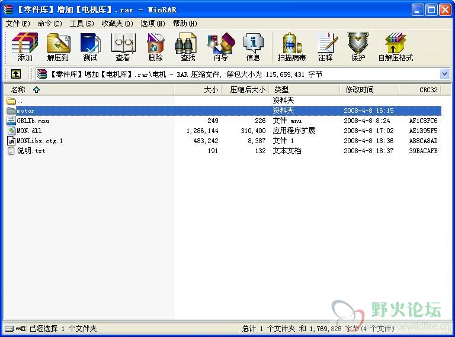The width and height of the screenshot is (455, 337).
Task: Open the 收藏夹(O) menu
Action: pos(117,24)
